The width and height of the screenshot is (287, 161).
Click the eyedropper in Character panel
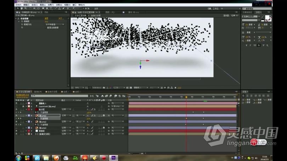(x=263, y=17)
